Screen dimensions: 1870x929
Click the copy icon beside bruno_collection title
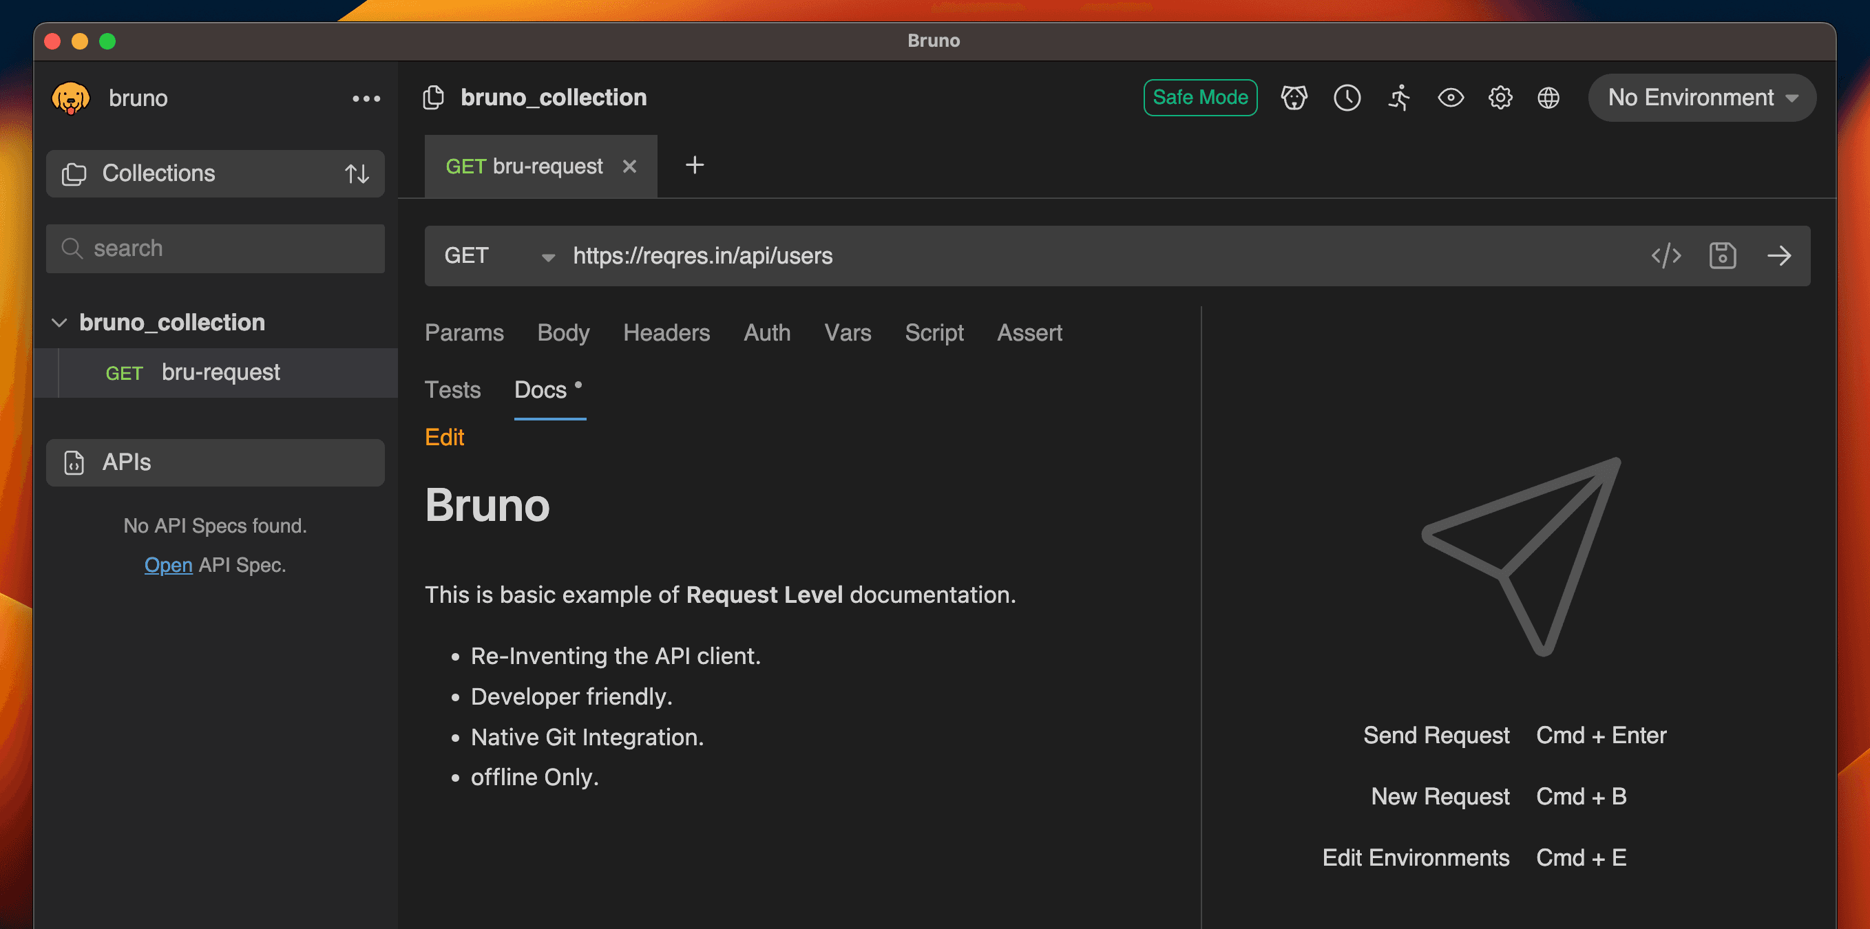[x=433, y=96]
